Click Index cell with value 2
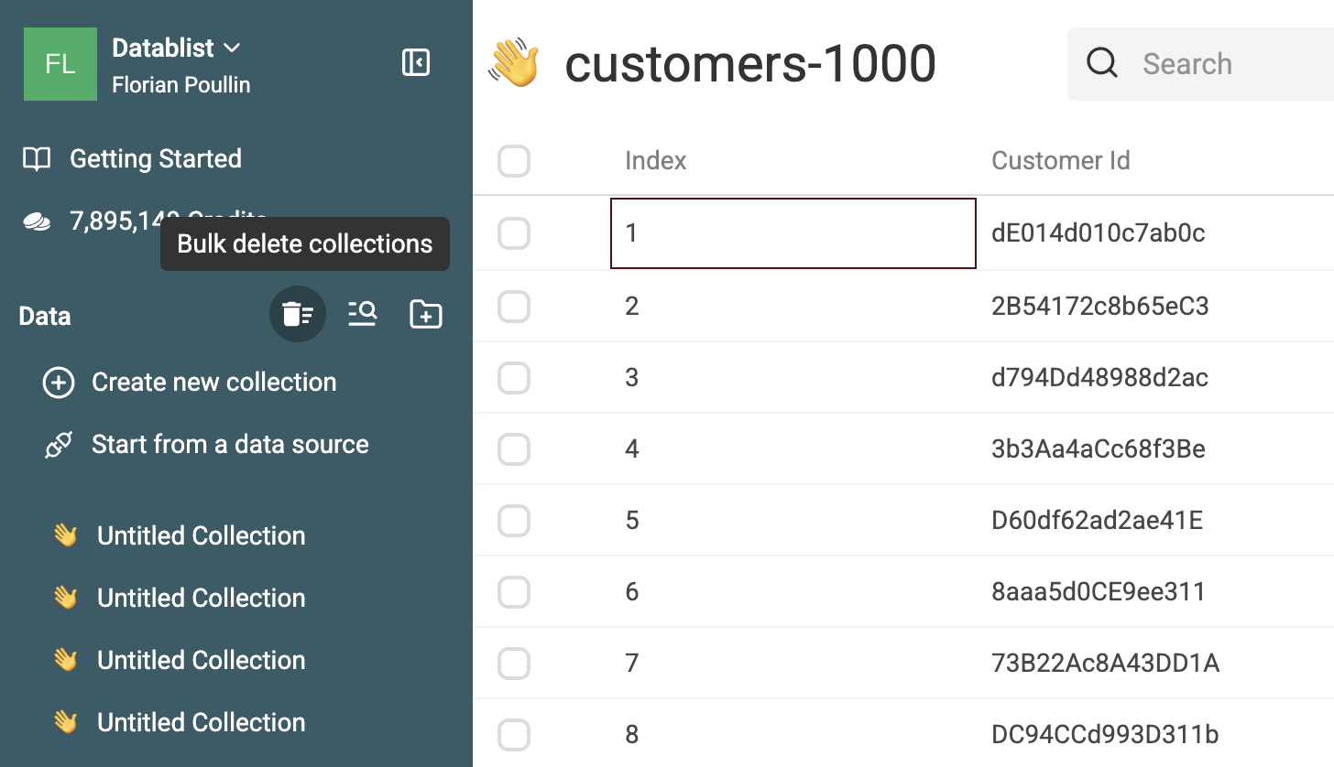 (793, 306)
